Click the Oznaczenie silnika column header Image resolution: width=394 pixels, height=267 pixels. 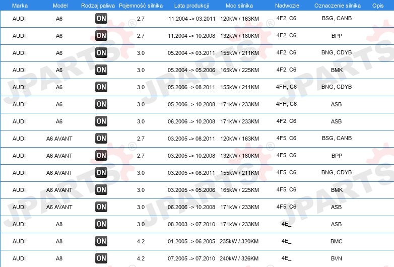(338, 6)
